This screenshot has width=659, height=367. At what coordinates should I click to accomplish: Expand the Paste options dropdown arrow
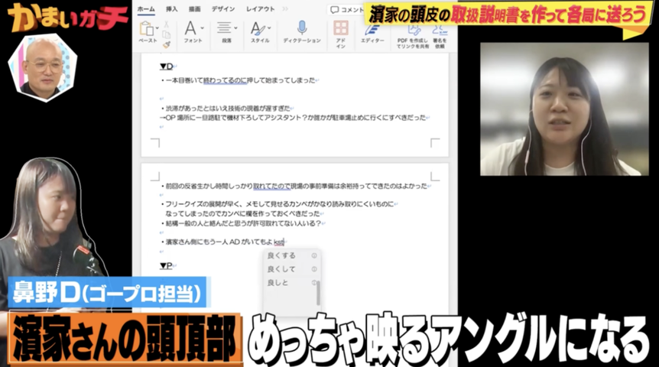(x=157, y=28)
